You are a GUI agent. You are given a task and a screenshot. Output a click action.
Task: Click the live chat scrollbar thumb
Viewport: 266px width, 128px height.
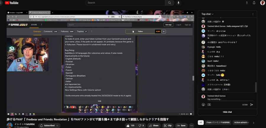point(256,87)
